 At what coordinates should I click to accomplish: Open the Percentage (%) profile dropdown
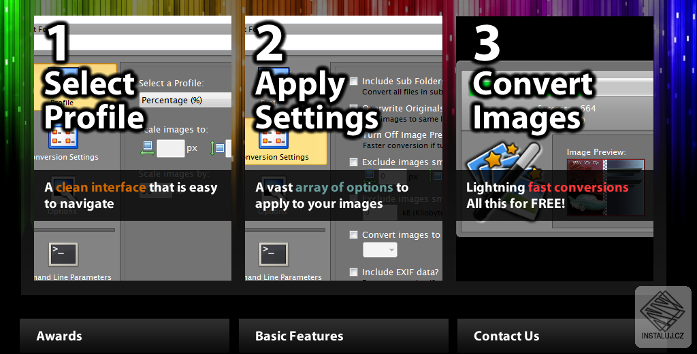[185, 101]
